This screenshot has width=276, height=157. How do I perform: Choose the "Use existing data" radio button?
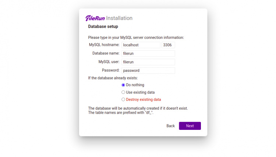123,92
